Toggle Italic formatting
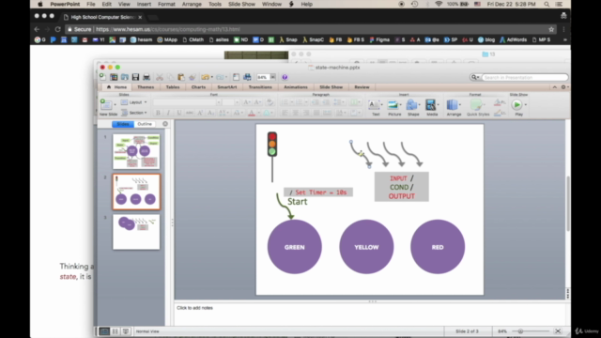The width and height of the screenshot is (601, 338). coord(168,113)
